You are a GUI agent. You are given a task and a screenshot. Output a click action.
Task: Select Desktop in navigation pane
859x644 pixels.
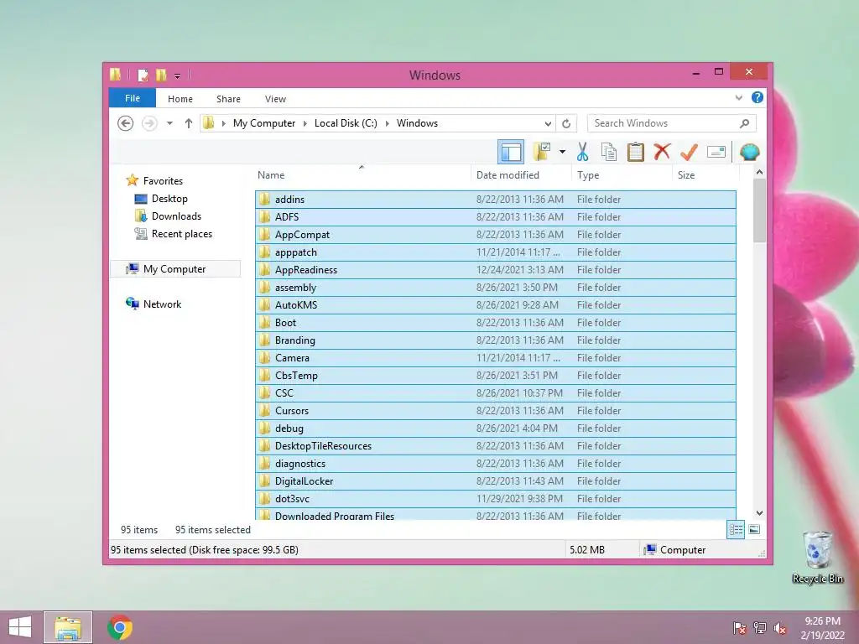(169, 198)
